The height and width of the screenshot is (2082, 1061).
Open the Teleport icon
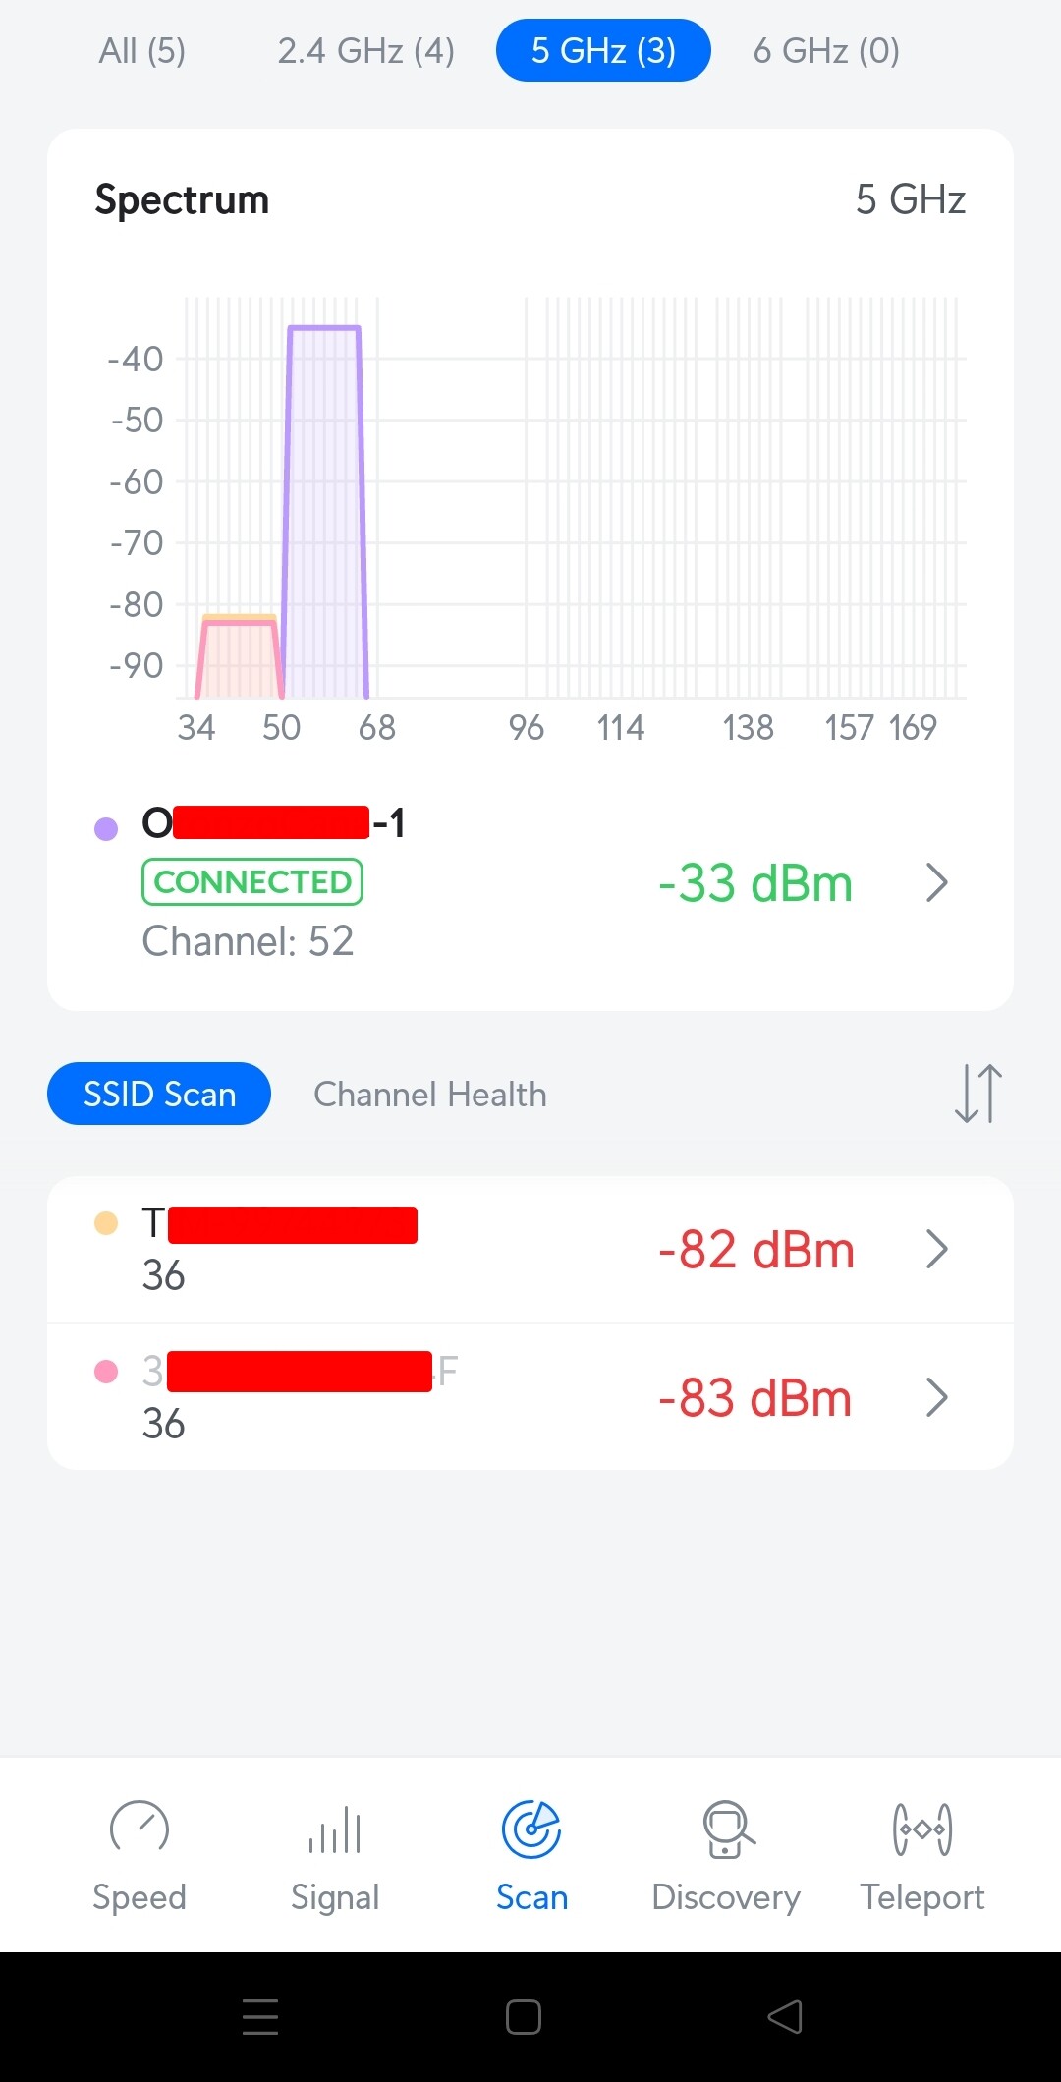922,1829
